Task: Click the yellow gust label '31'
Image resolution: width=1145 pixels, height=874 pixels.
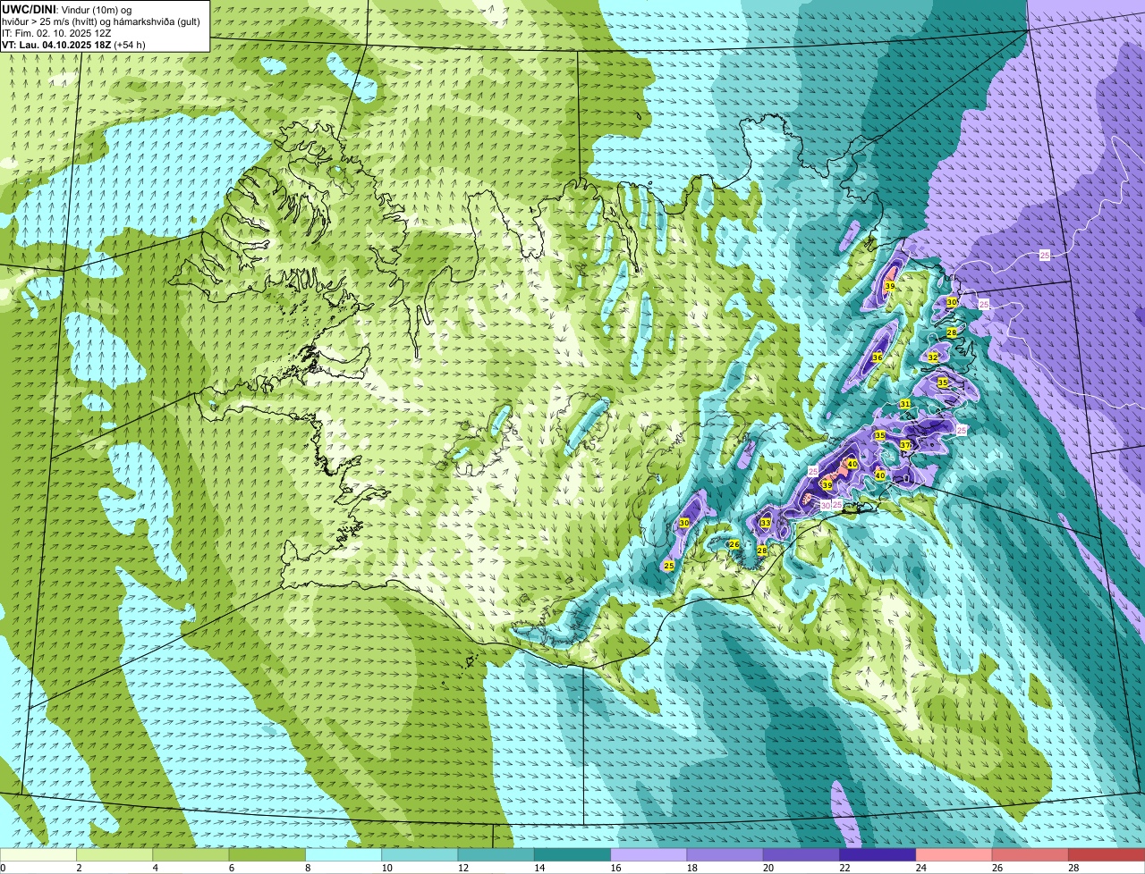Action: coord(905,405)
